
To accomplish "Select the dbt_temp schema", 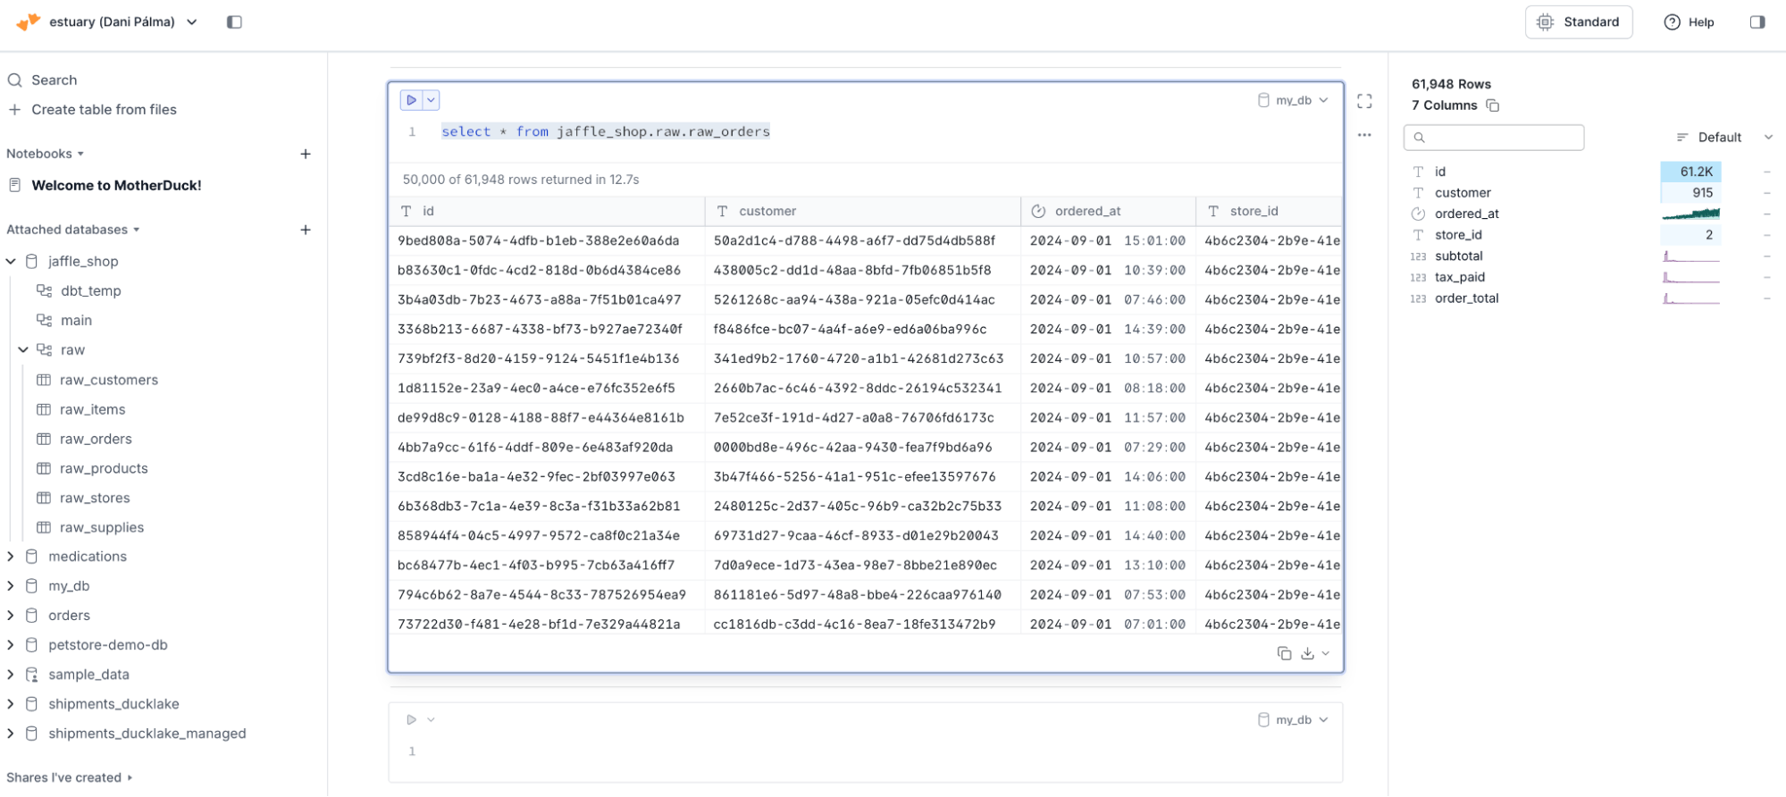I will coord(90,290).
